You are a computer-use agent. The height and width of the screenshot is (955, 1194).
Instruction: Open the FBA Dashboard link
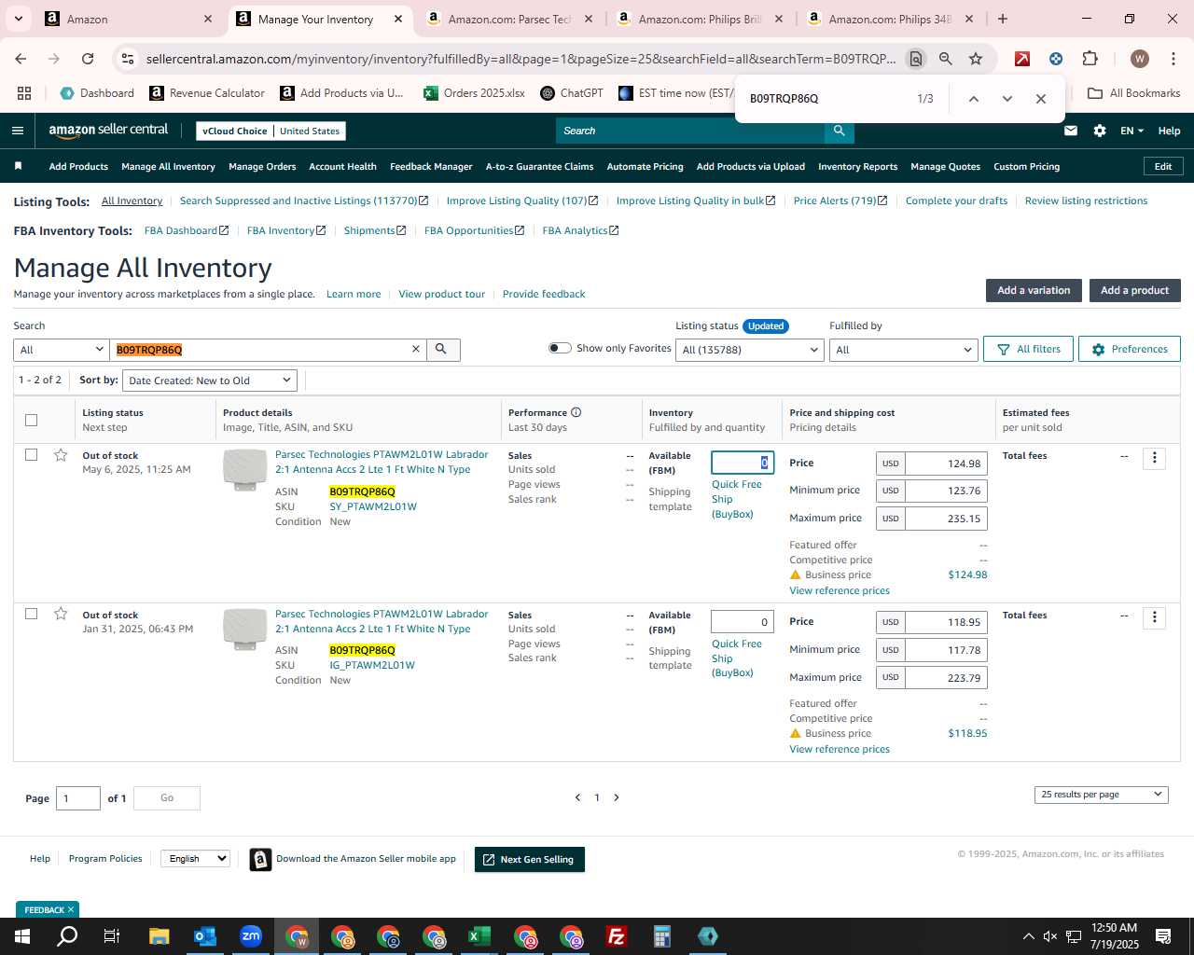186,230
